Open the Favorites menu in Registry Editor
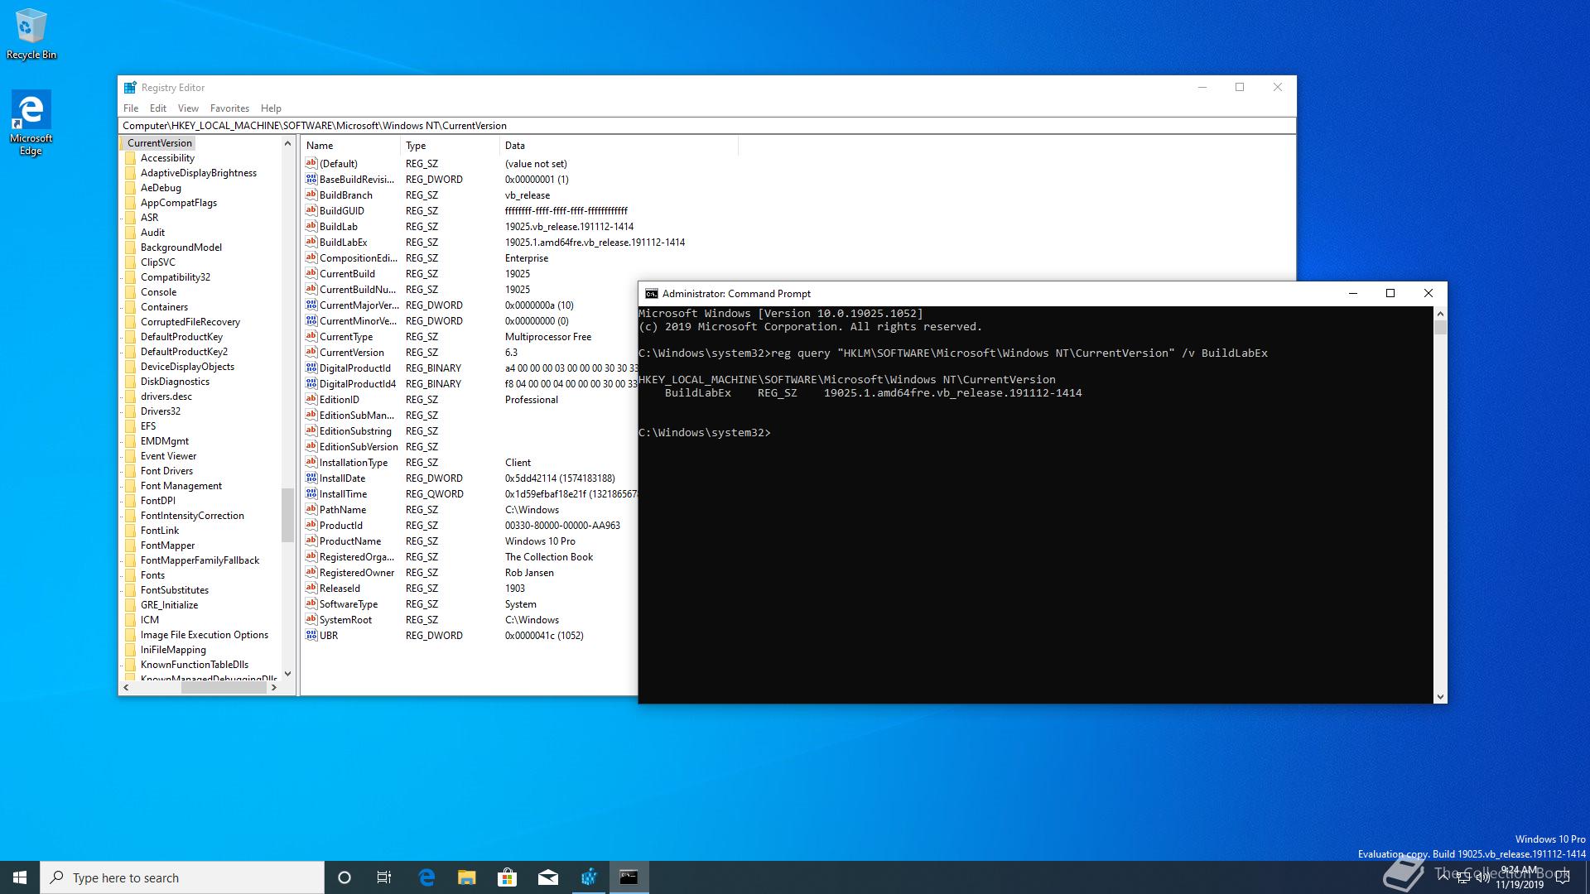The width and height of the screenshot is (1590, 894). click(229, 108)
